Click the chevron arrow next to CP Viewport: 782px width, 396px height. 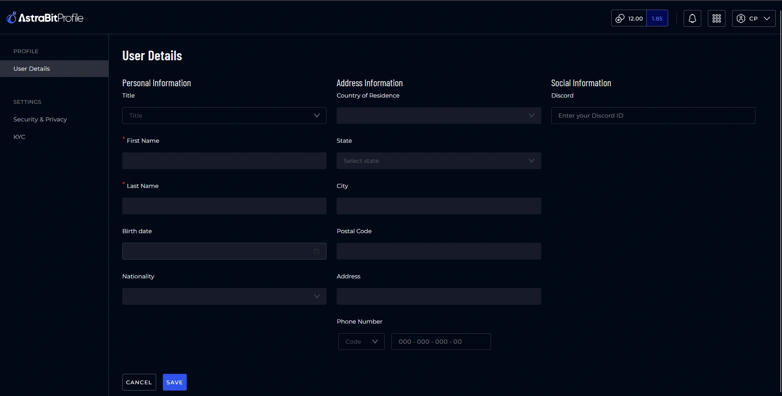767,18
